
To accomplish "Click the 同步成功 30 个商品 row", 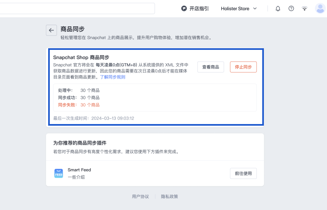I will click(79, 98).
